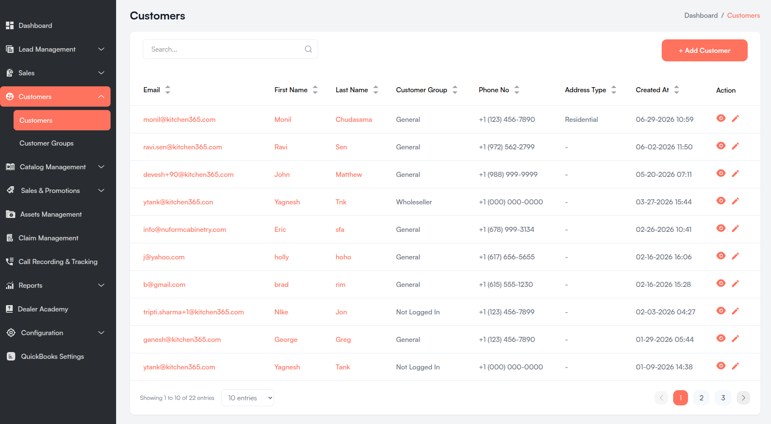Viewport: 771px width, 424px height.
Task: Edit customer info@nuformcabinetry.com with pencil icon
Action: tap(735, 229)
